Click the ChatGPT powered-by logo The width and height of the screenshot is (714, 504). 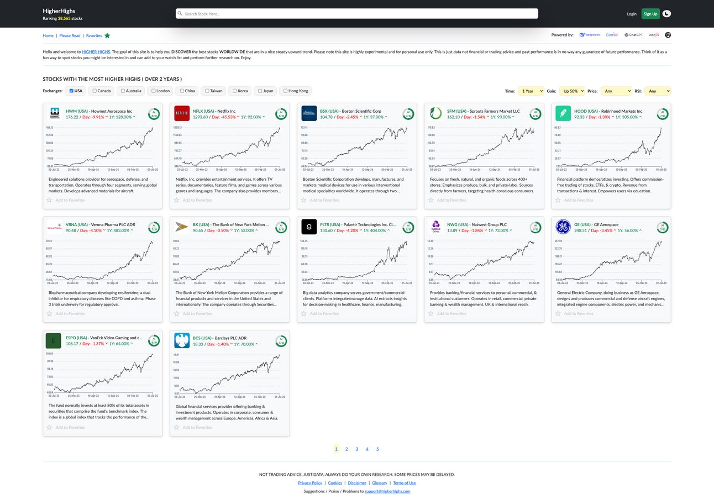coord(633,35)
